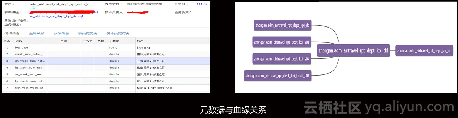Viewport: 458px width, 118px height.
Task: Select the sz_week_sum_not... cell
Action: pos(31,74)
